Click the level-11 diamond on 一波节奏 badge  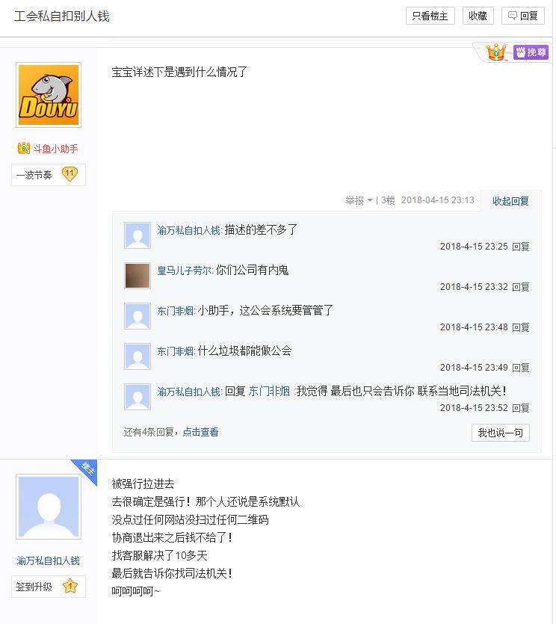(x=72, y=174)
